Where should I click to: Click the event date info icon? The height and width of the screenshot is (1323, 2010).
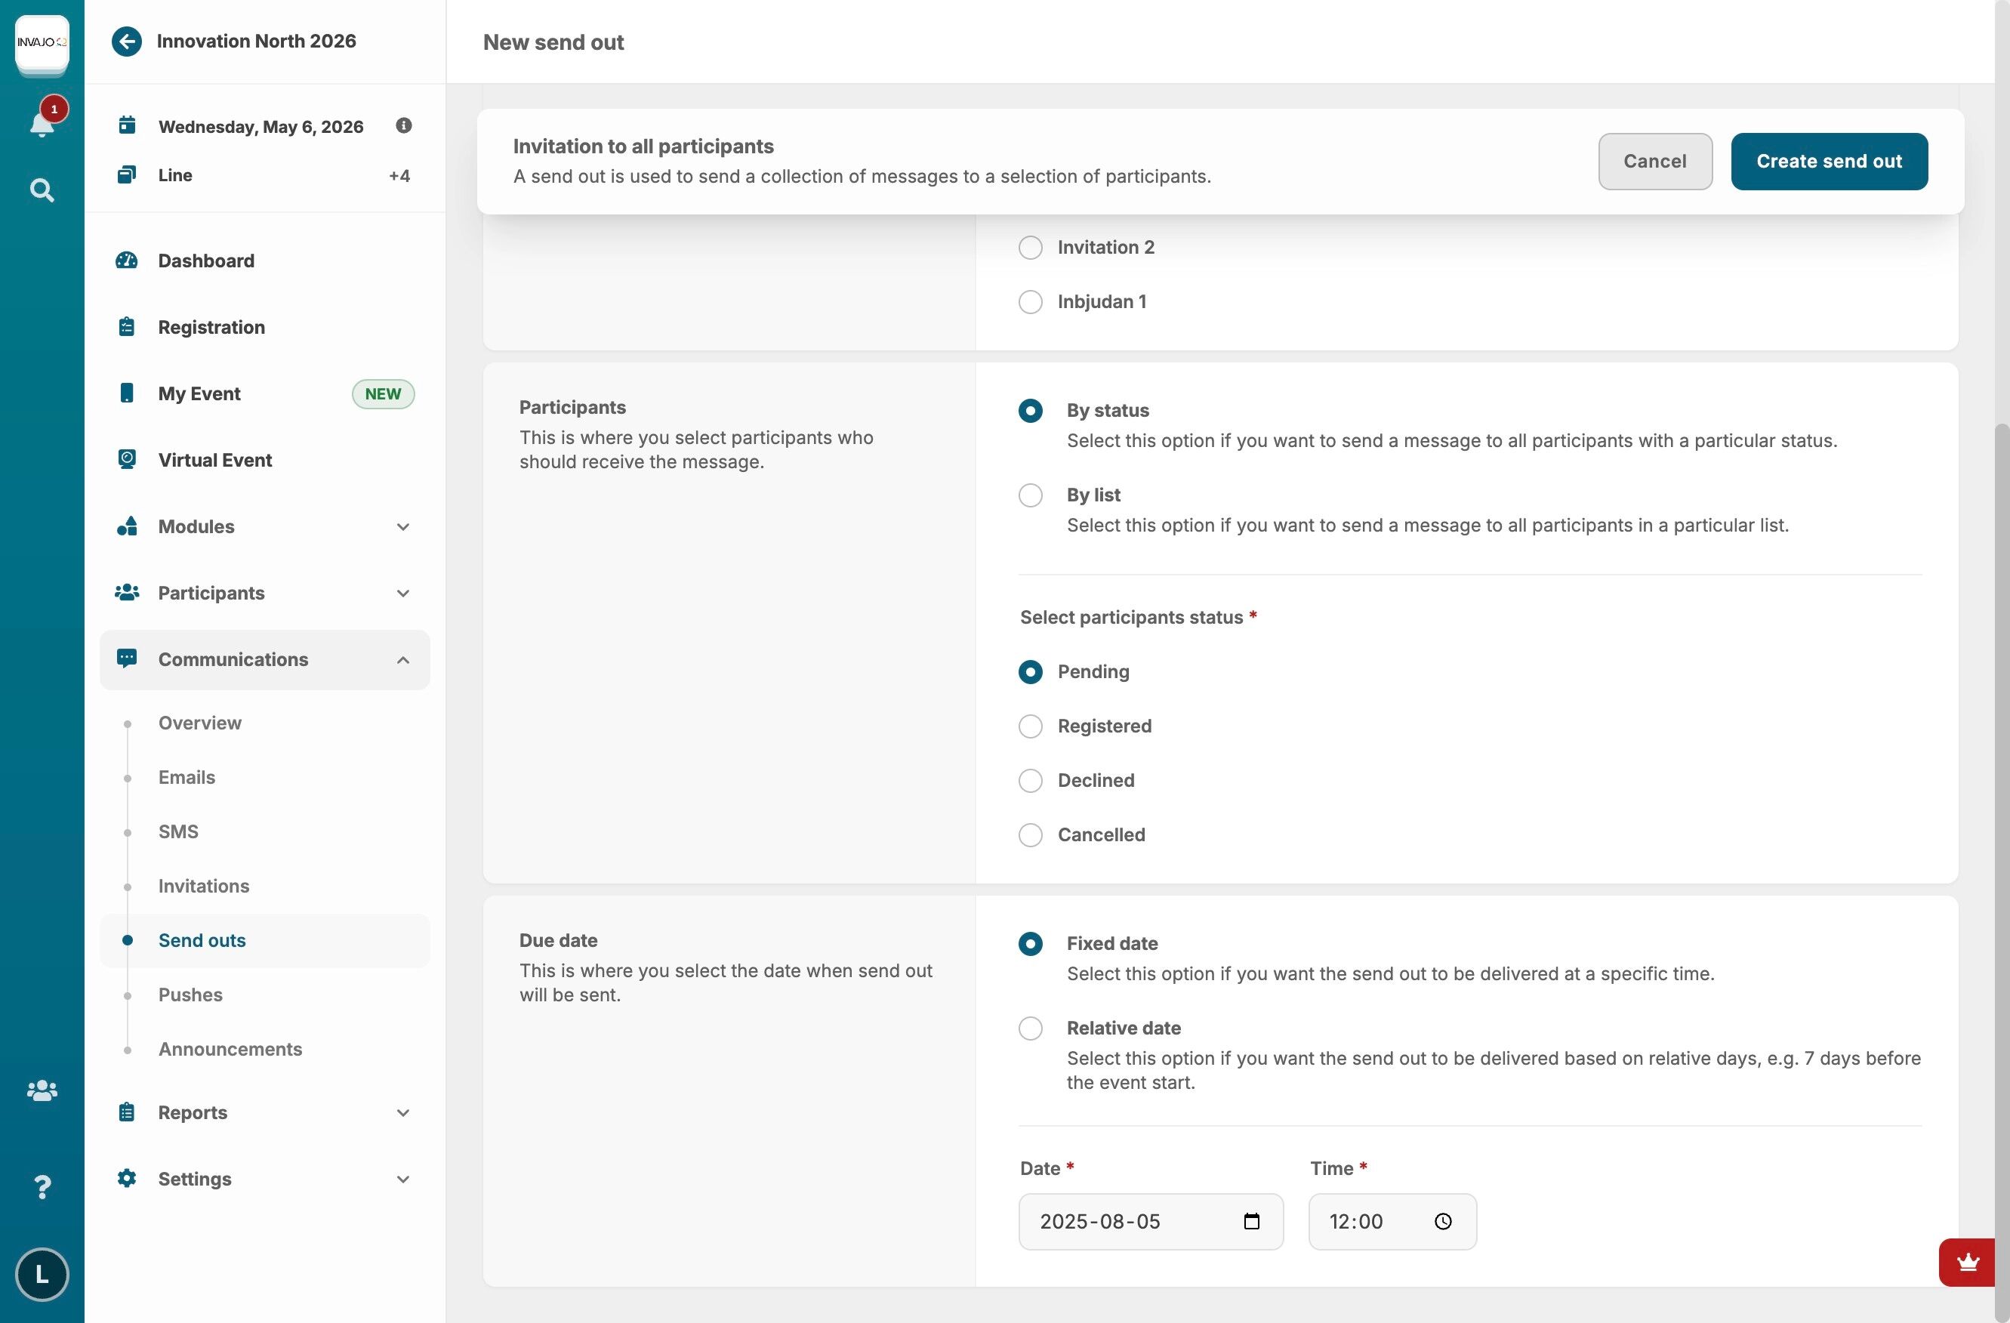coord(404,126)
